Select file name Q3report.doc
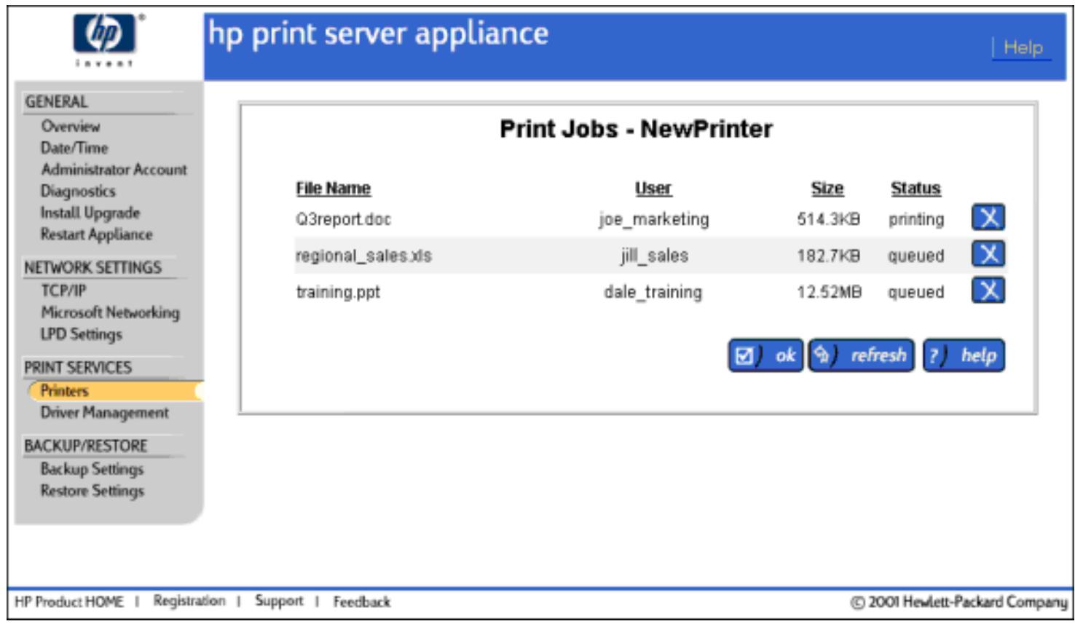 343,219
